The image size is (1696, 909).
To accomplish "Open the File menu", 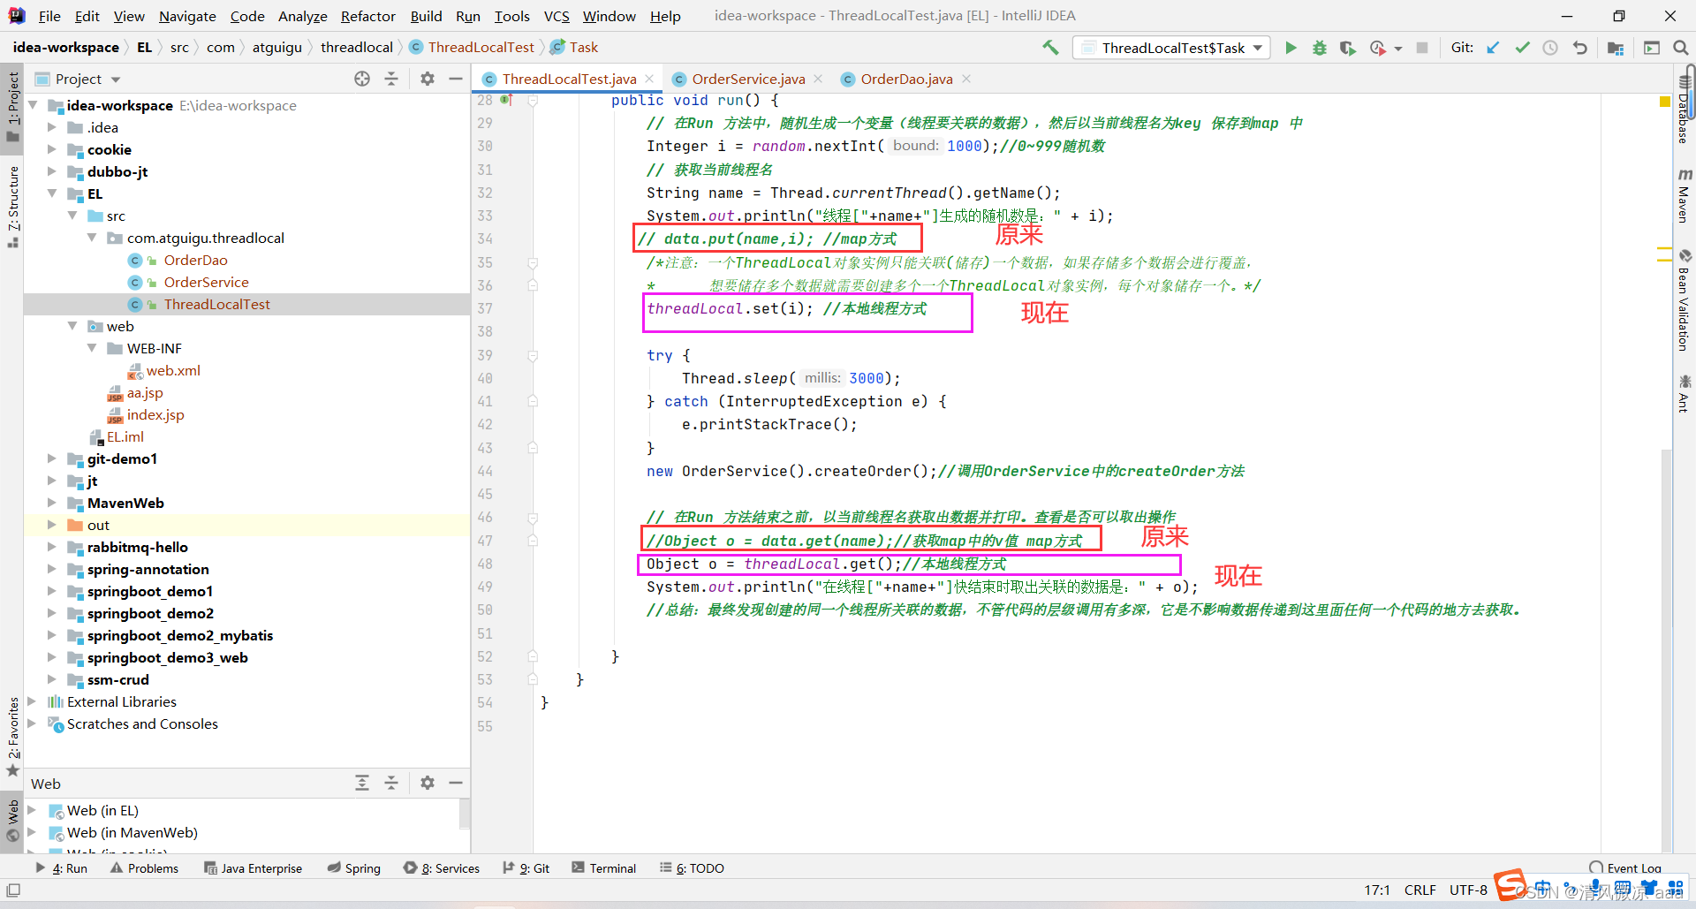I will [49, 16].
